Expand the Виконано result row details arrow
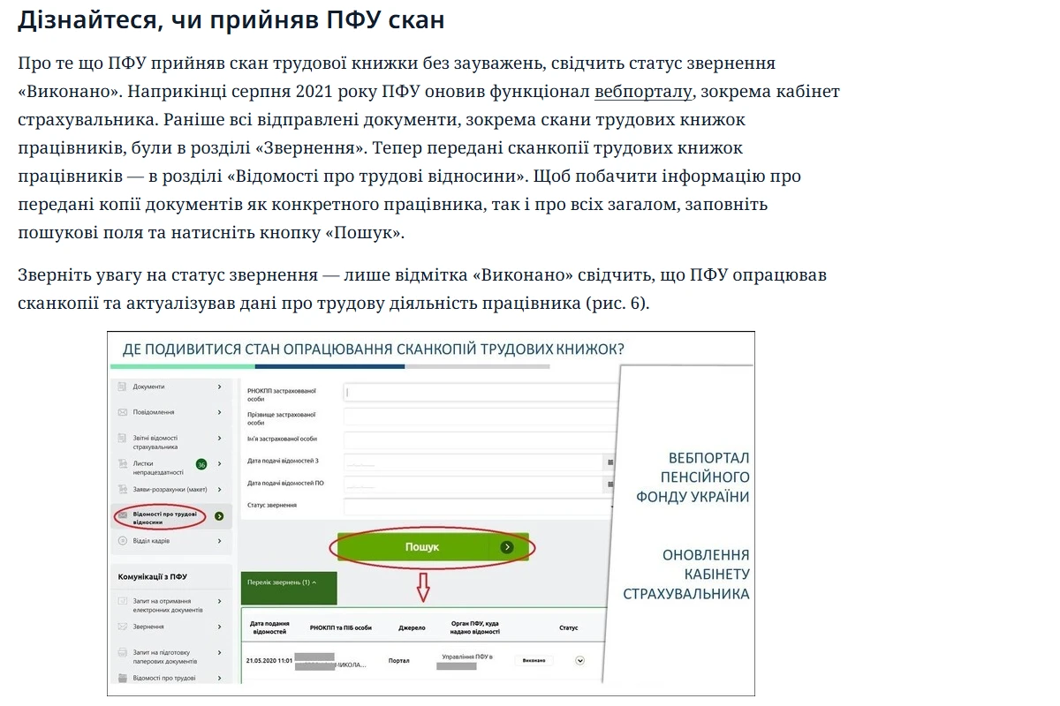 580,660
